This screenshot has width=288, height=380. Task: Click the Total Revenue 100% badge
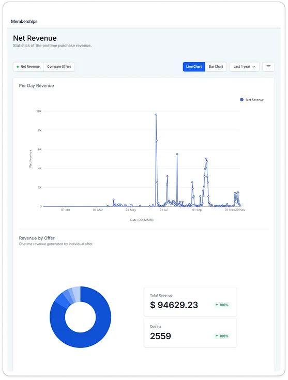coord(222,305)
